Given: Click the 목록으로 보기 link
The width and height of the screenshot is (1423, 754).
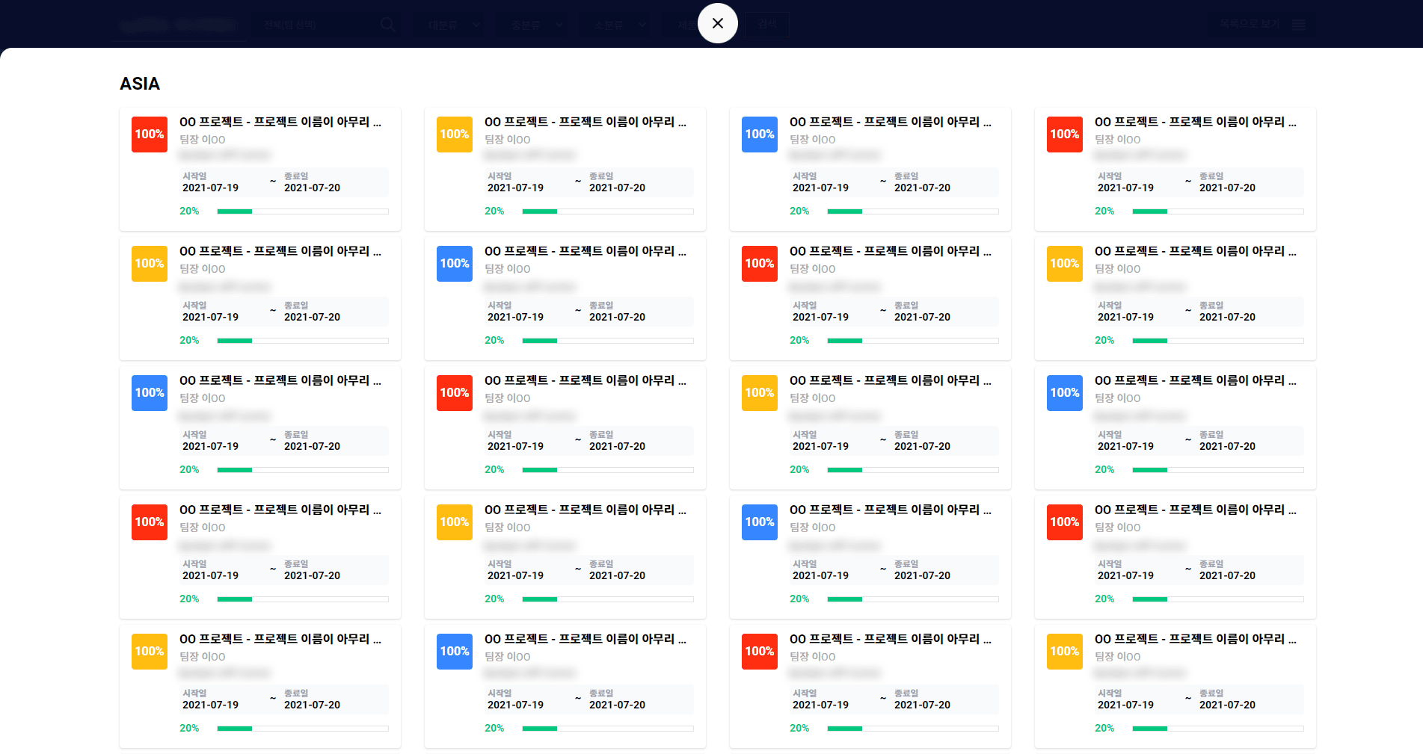Looking at the screenshot, I should (1250, 24).
